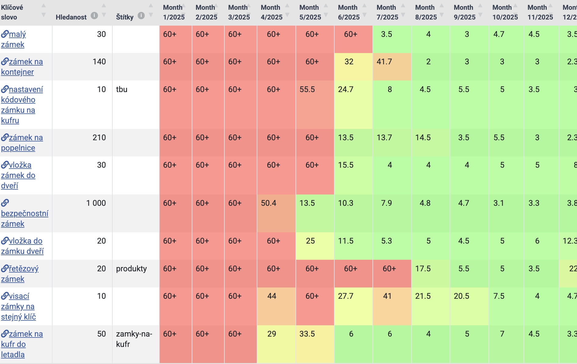
Task: Sort by Month 4/2025 column
Action: tap(287, 10)
